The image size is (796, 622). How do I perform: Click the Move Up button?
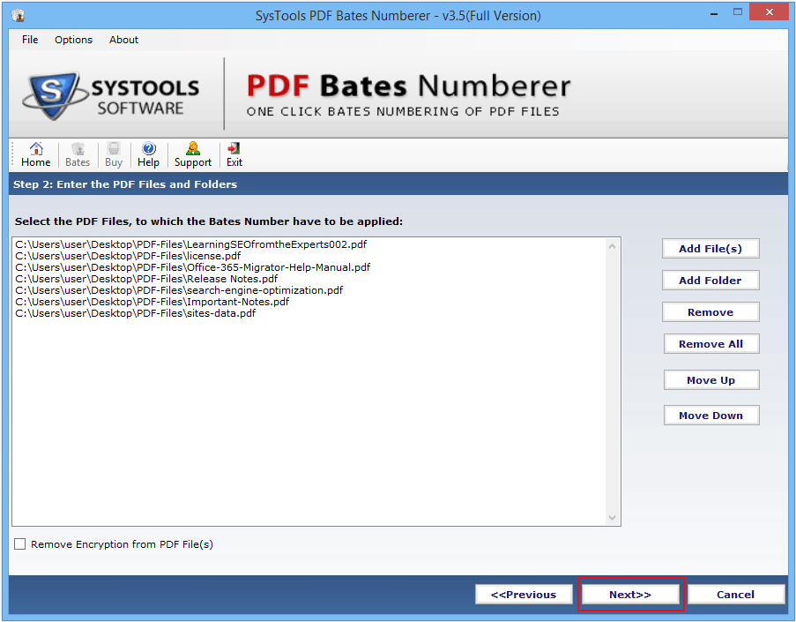tap(710, 380)
